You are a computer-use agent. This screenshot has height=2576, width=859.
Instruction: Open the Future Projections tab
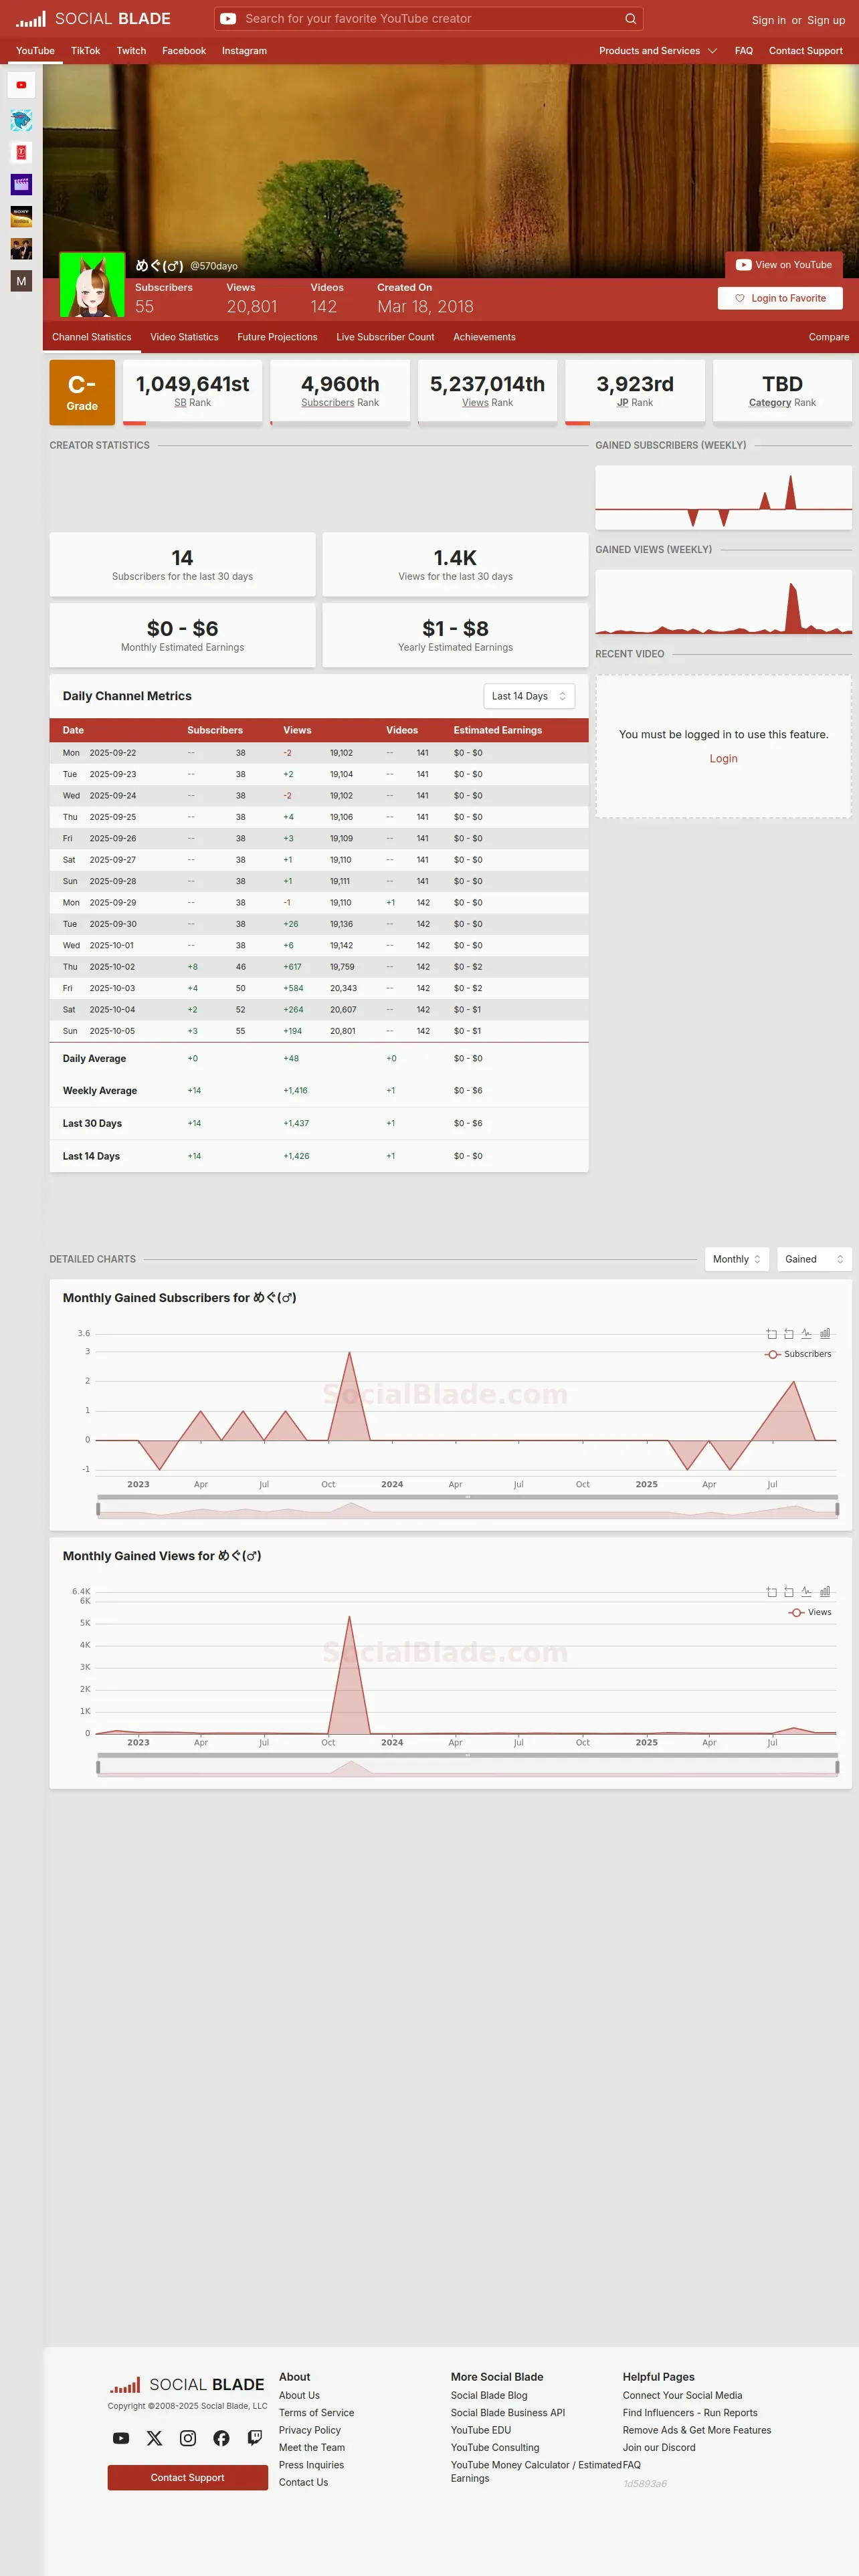[x=277, y=337]
